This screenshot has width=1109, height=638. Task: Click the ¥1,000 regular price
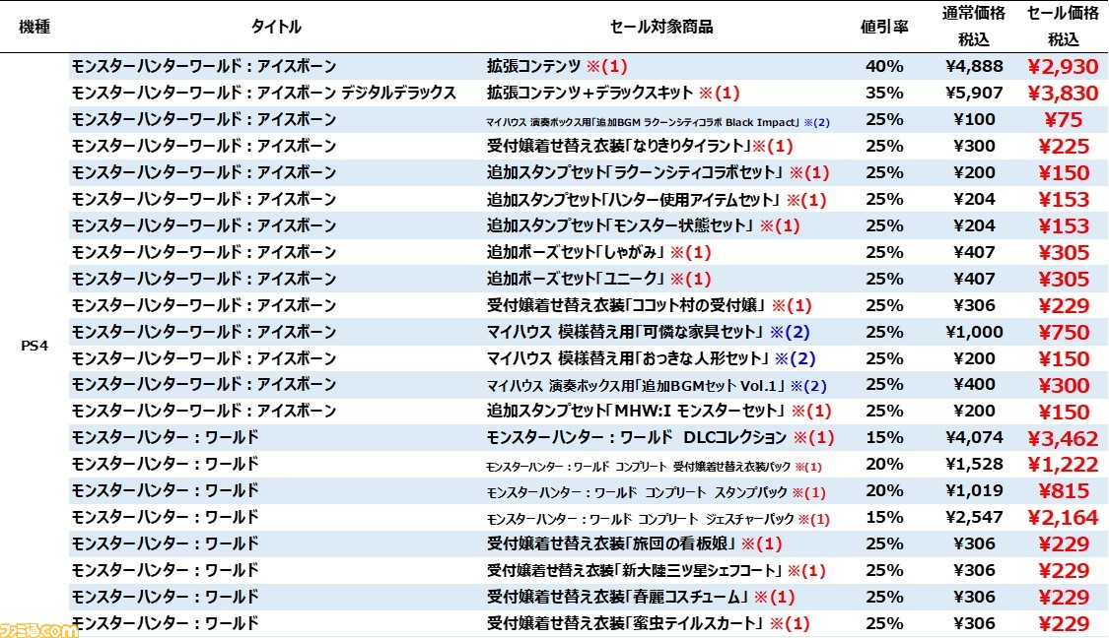click(974, 332)
